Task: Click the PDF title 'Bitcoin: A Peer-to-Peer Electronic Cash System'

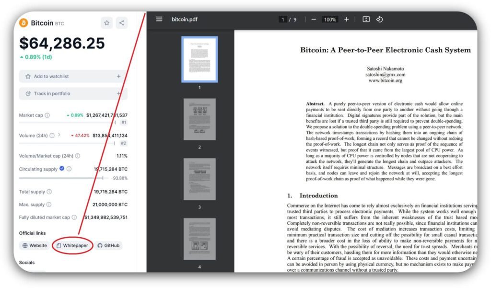Action: [x=386, y=50]
